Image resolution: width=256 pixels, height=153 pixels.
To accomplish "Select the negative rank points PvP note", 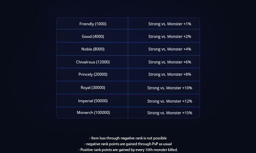I will [x=128, y=144].
